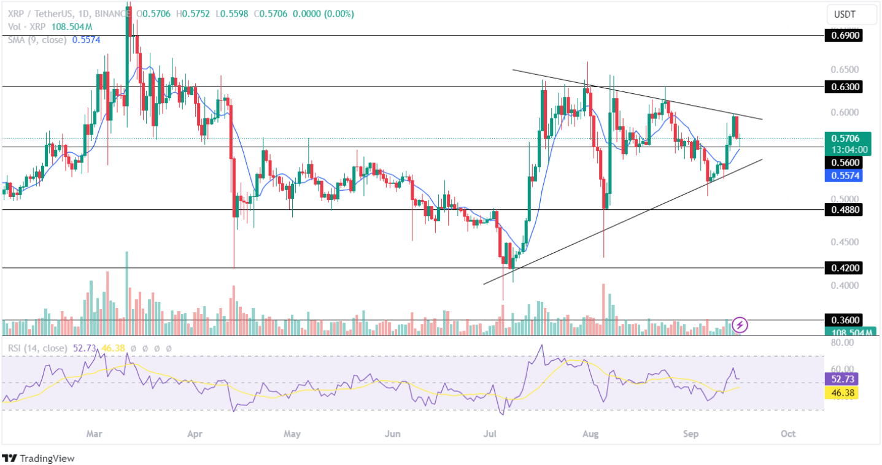Click the 108.504M volume axis label
Image resolution: width=882 pixels, height=465 pixels.
[x=851, y=332]
